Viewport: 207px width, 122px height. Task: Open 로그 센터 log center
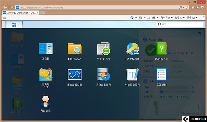pyautogui.click(x=162, y=74)
